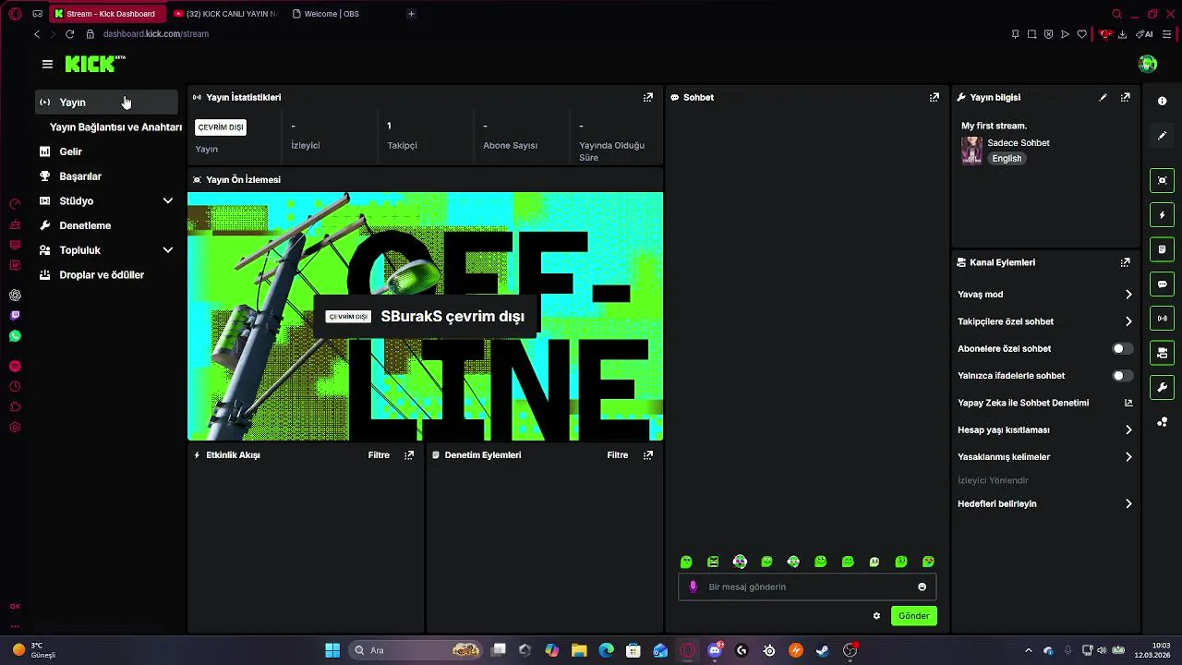Toggle the chat bubble widget icon in right sidebar
This screenshot has height=665, width=1182.
coord(1163,284)
